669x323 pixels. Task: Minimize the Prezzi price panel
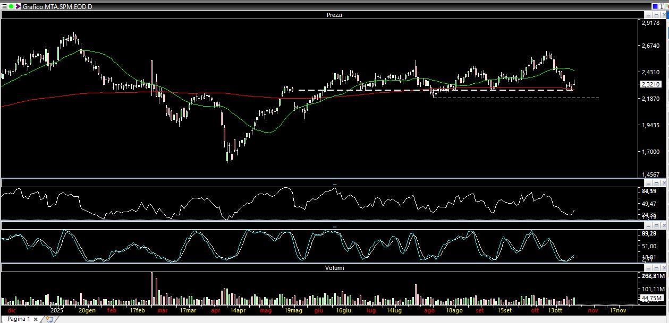(x=648, y=15)
